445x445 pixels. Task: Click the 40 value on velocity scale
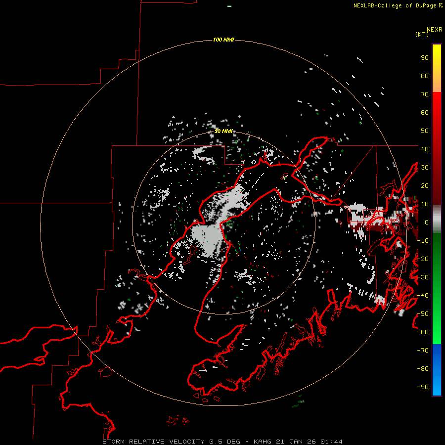point(425,149)
